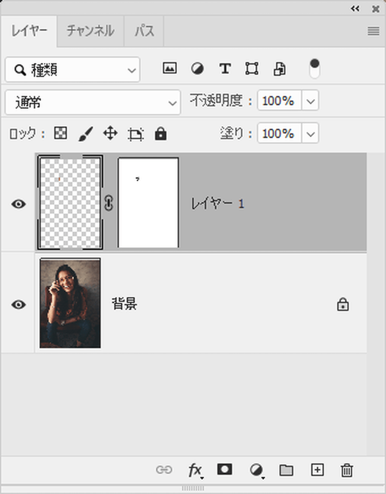Image resolution: width=386 pixels, height=494 pixels.
Task: Filter layers by adjustment layer type
Action: pos(197,69)
